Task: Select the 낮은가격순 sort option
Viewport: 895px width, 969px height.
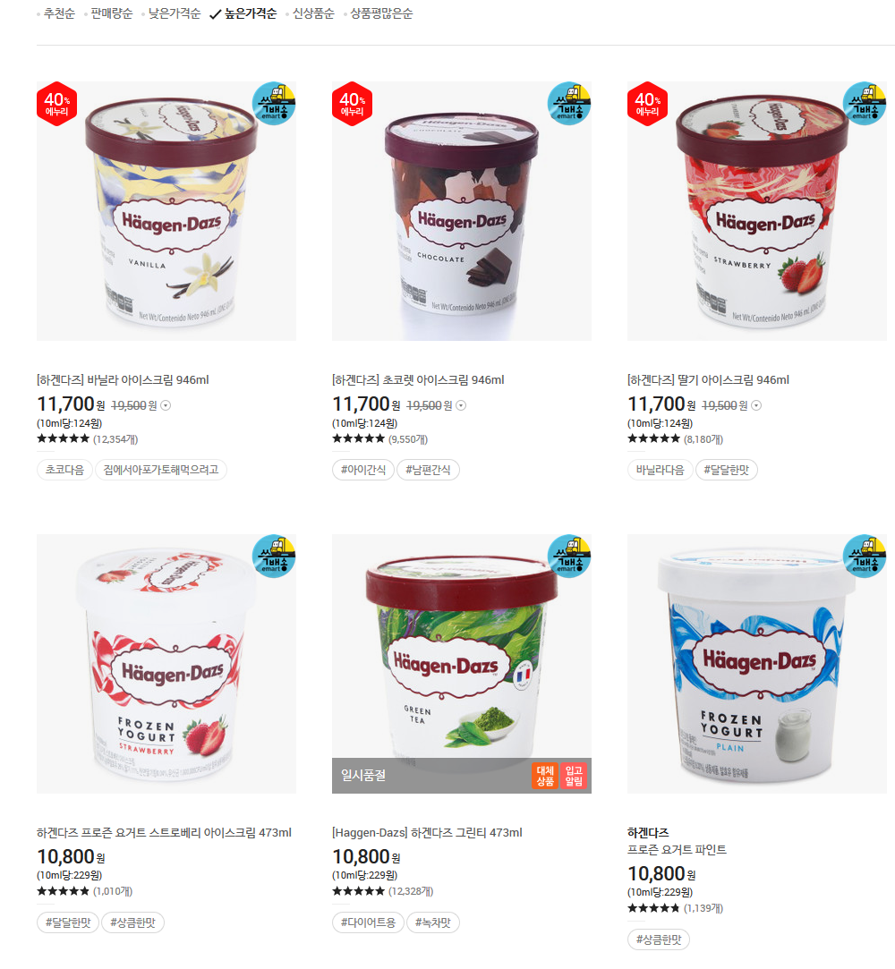Action: pos(175,13)
